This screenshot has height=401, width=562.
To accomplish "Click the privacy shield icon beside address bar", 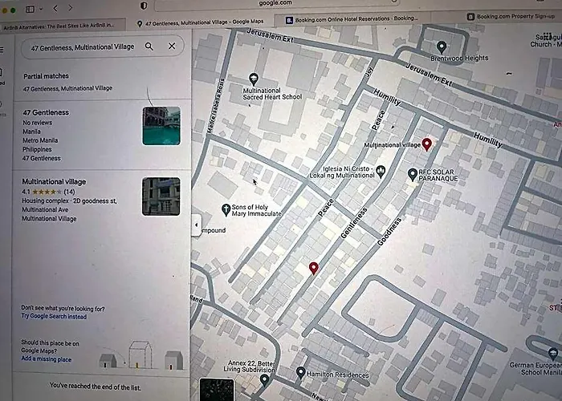I will point(144,6).
